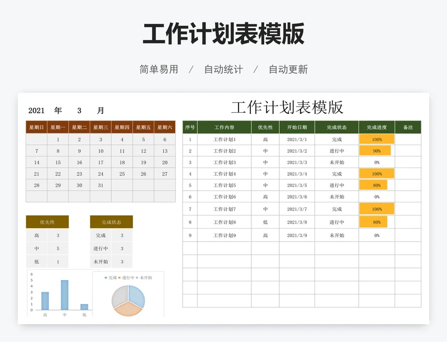The height and width of the screenshot is (342, 447).
Task: Click the 80% progress bar for 工作计划8
Action: pos(373,222)
